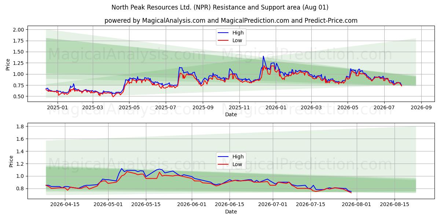Click the 2025-09 tick label
Screen dimensions: 440x220
[x=203, y=107]
